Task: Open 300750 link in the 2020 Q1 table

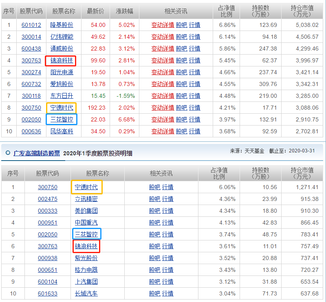Action: [47, 187]
